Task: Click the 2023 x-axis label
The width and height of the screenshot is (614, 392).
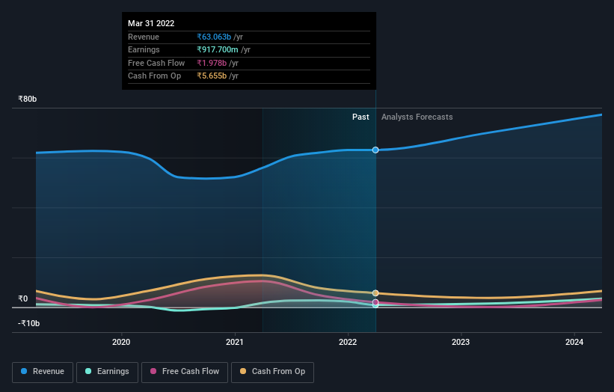Action: 461,343
